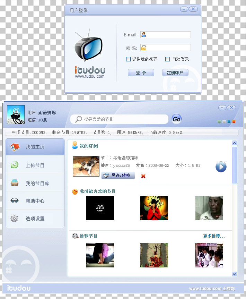Click the password (密码) input field
Viewport: 246px width, 299px height.
click(x=166, y=48)
